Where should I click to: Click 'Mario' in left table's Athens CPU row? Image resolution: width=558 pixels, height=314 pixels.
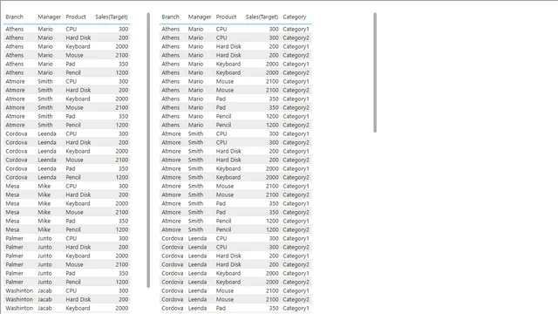[x=45, y=29]
